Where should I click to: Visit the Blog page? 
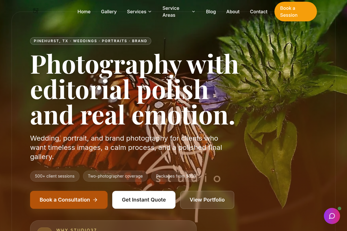click(x=211, y=12)
